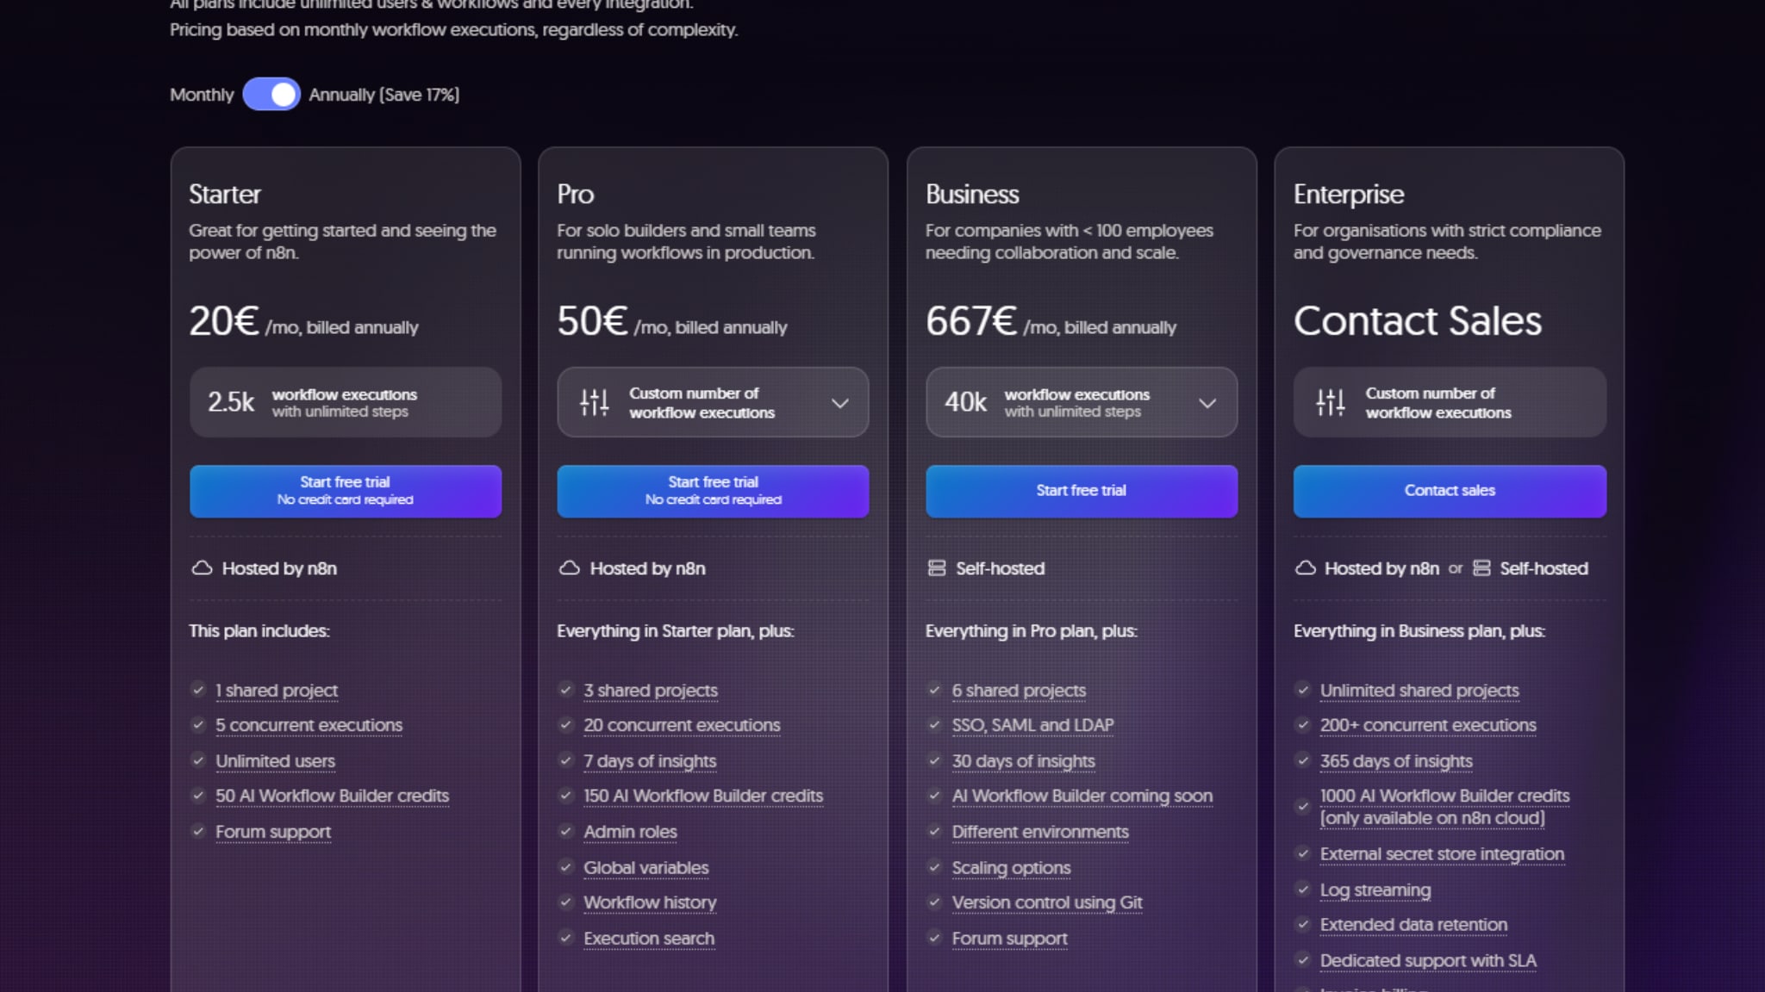The width and height of the screenshot is (1765, 992).
Task: Toggle the Monthly/Annually billing switch
Action: point(271,94)
